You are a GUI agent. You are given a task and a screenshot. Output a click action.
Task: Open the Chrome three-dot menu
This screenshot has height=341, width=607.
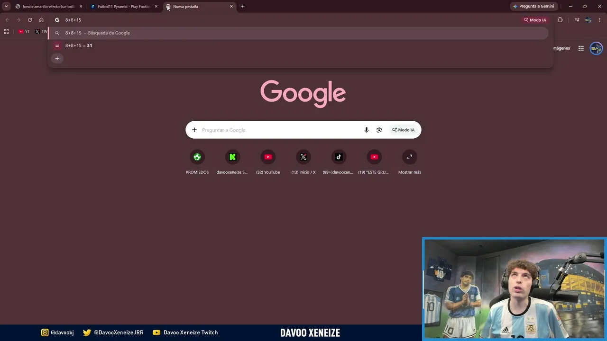[x=600, y=20]
